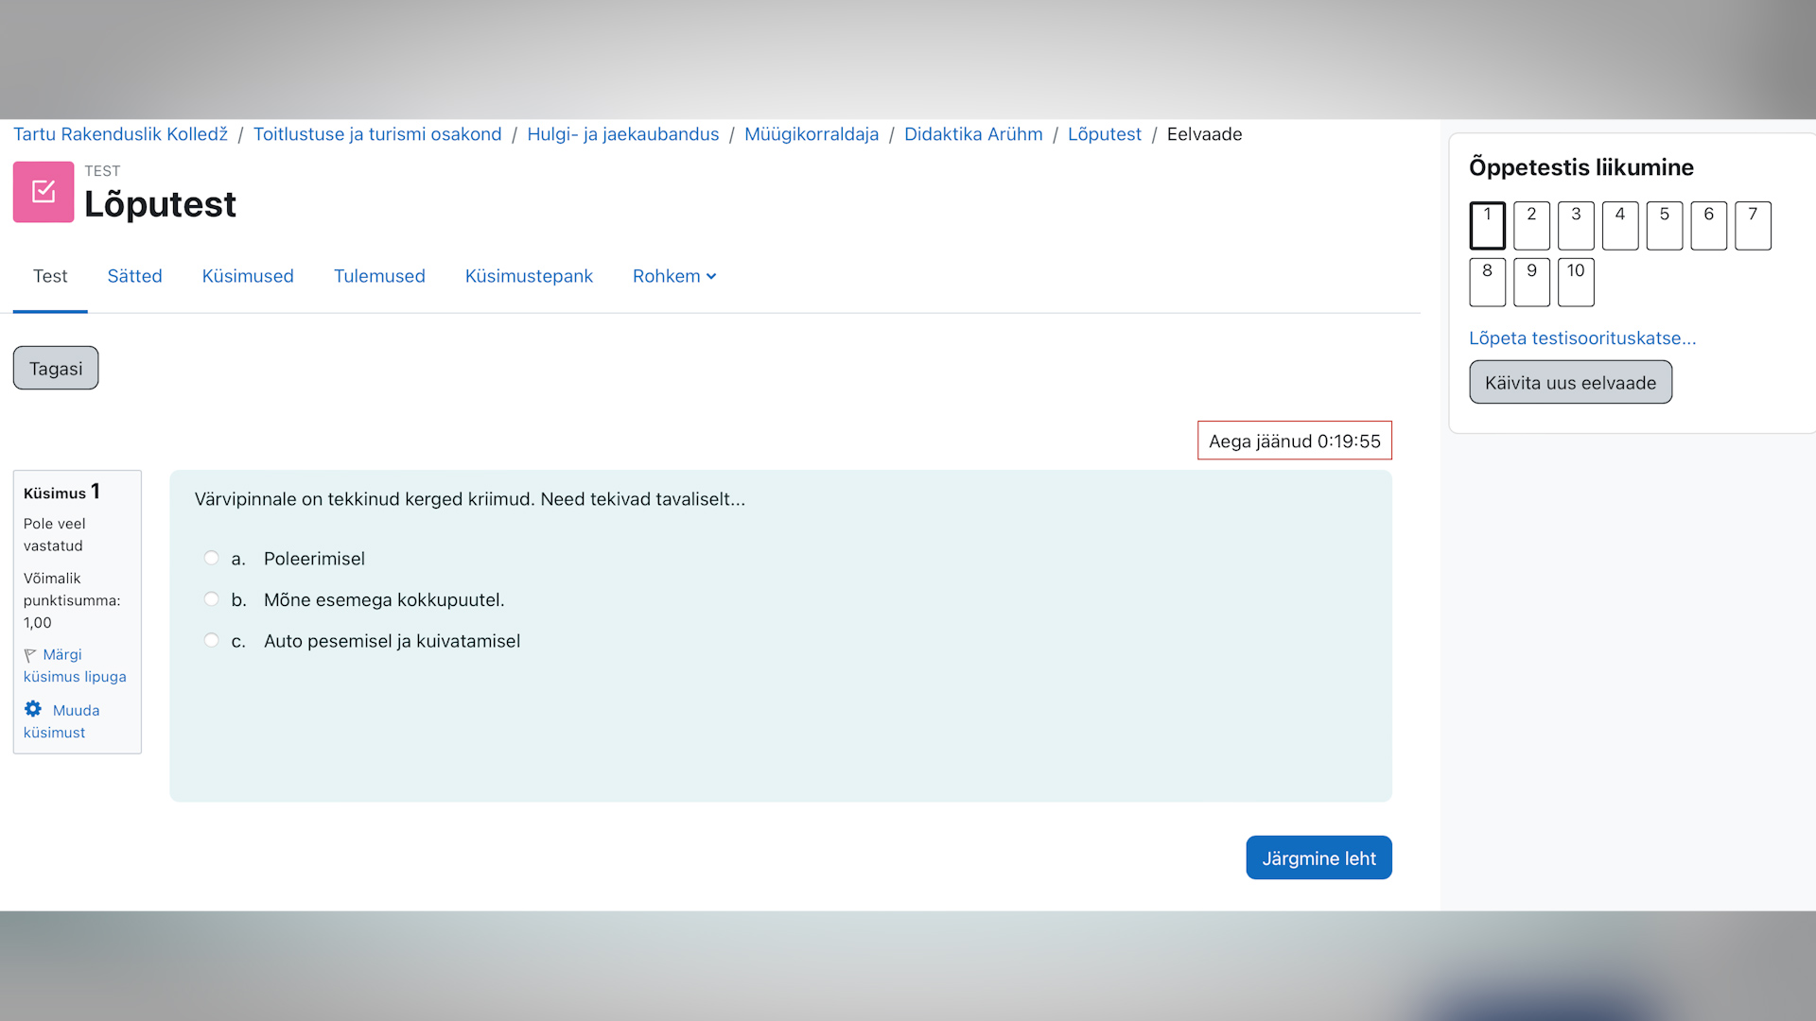Switch to the Sätted tab
The image size is (1816, 1021).
tap(134, 276)
